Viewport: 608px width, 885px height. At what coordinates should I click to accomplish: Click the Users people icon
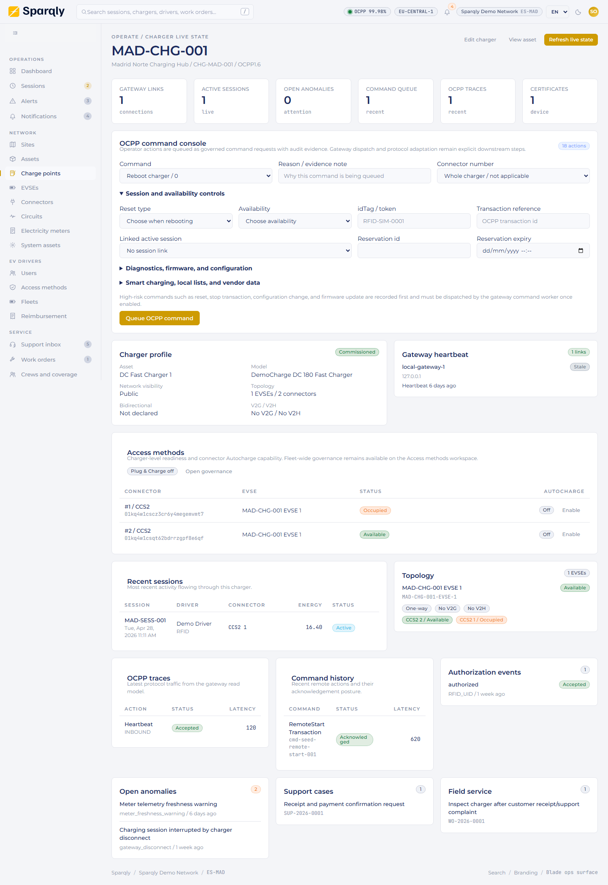click(x=13, y=273)
